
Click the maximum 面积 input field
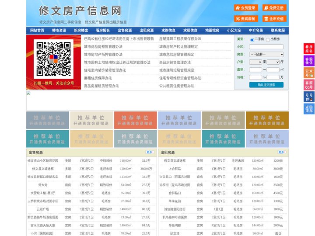pos(273,69)
